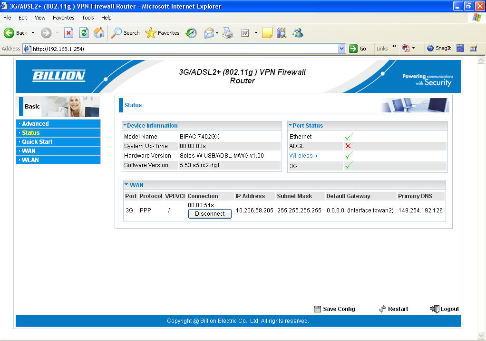Collapse the Port Status section
Viewport: 486px width, 341px height.
(291, 125)
